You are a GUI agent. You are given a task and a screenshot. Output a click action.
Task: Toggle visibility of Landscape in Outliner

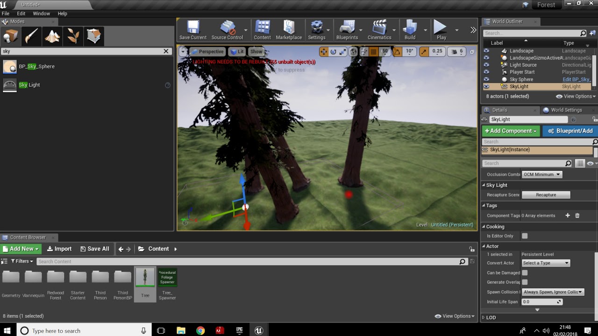(x=486, y=51)
